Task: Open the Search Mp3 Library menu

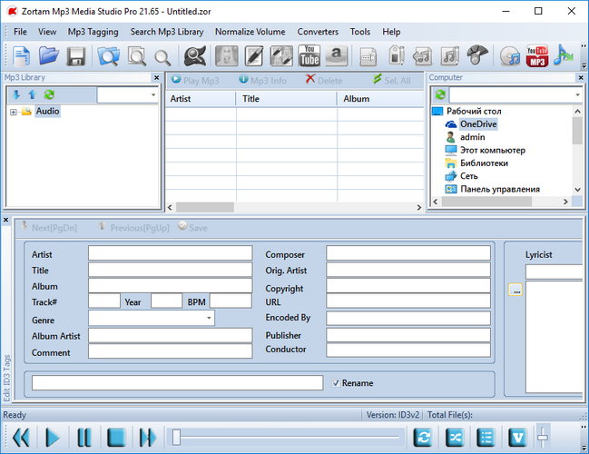Action: click(x=167, y=32)
